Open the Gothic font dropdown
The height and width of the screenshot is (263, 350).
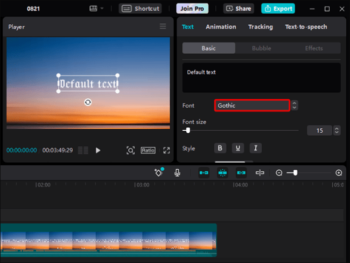pyautogui.click(x=252, y=105)
